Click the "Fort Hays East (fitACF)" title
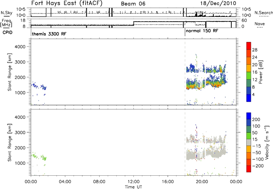Screen dimensions: 273x189 tap(67, 3)
